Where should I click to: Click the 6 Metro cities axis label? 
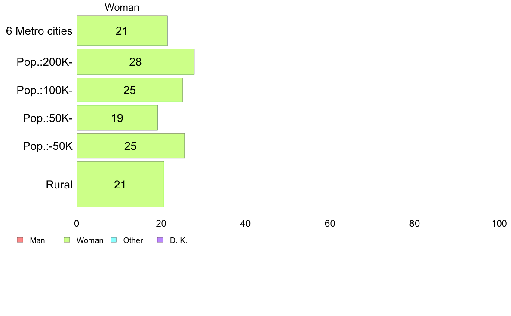[x=39, y=31]
